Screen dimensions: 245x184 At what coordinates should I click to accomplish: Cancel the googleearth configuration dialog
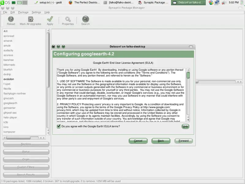[x=138, y=141]
